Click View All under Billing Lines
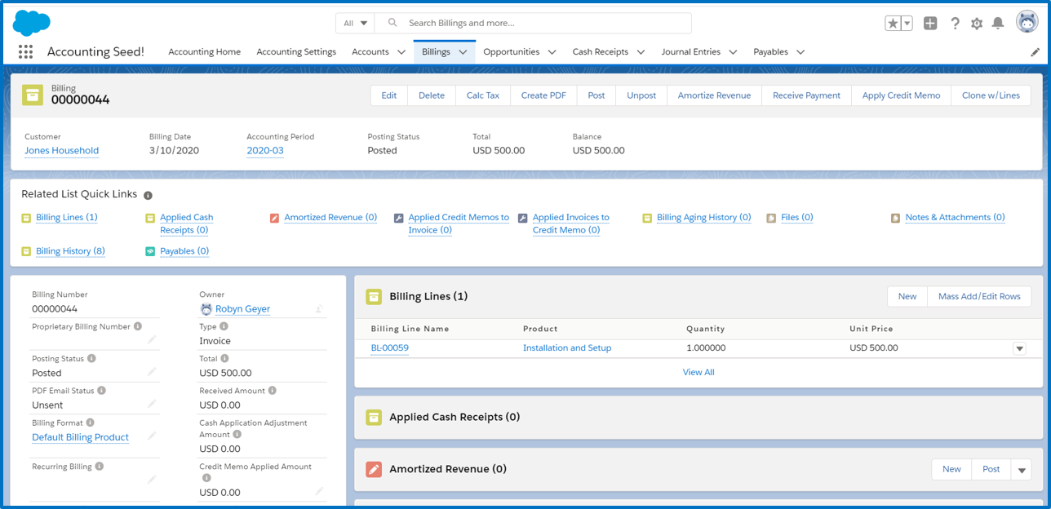 pyautogui.click(x=698, y=372)
